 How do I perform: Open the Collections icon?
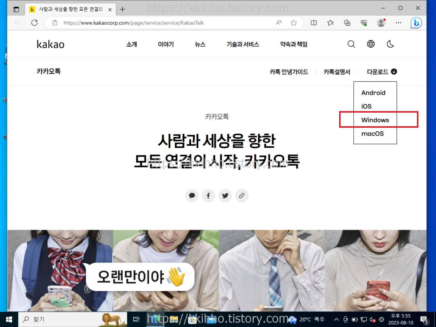[347, 23]
